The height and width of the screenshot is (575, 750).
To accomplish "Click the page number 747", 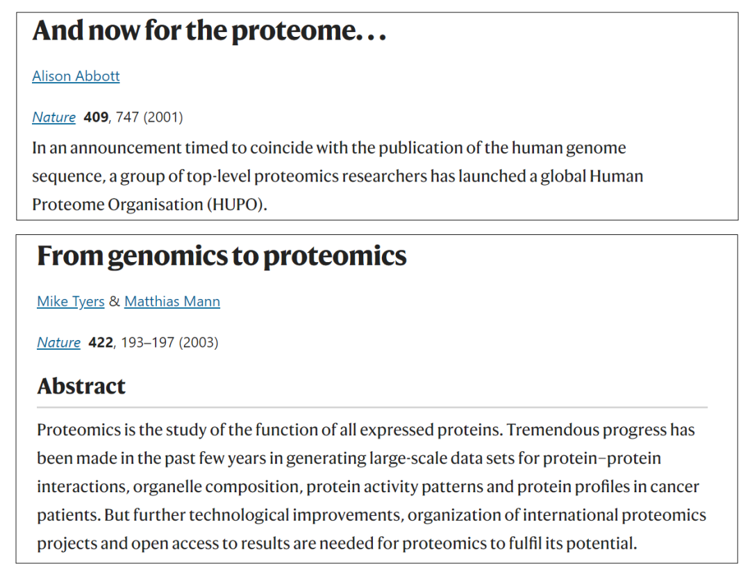I will [x=127, y=118].
